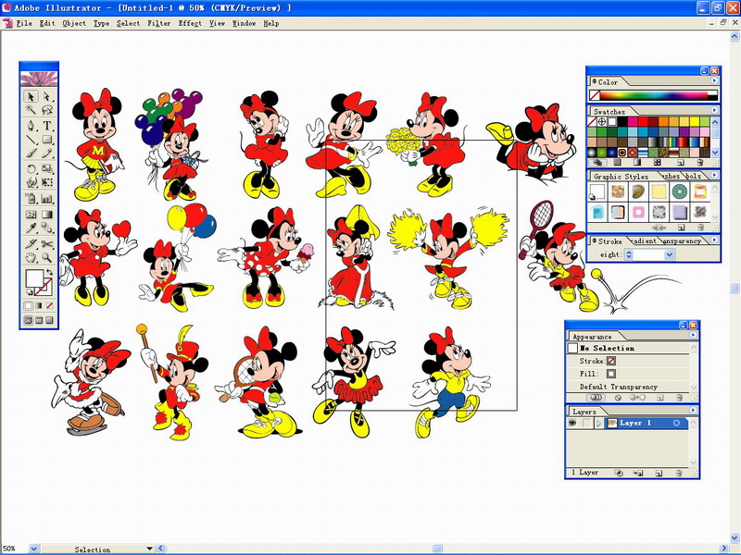Open Color panel flyout menu arrow

(x=714, y=81)
